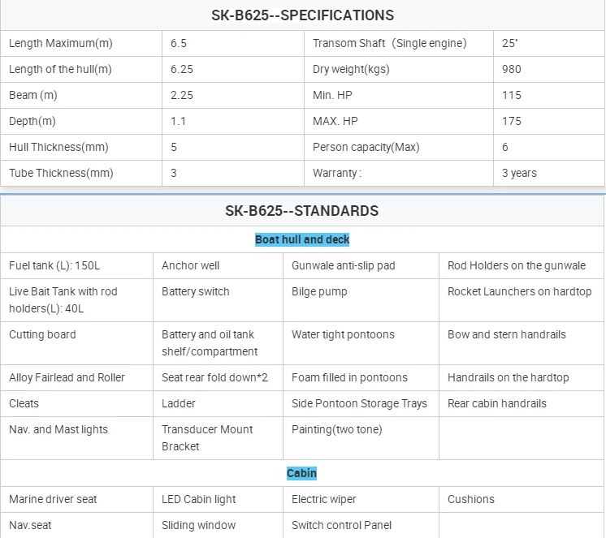606x538 pixels.
Task: Click 'Seat rear fold down*2' entry
Action: coord(214,377)
